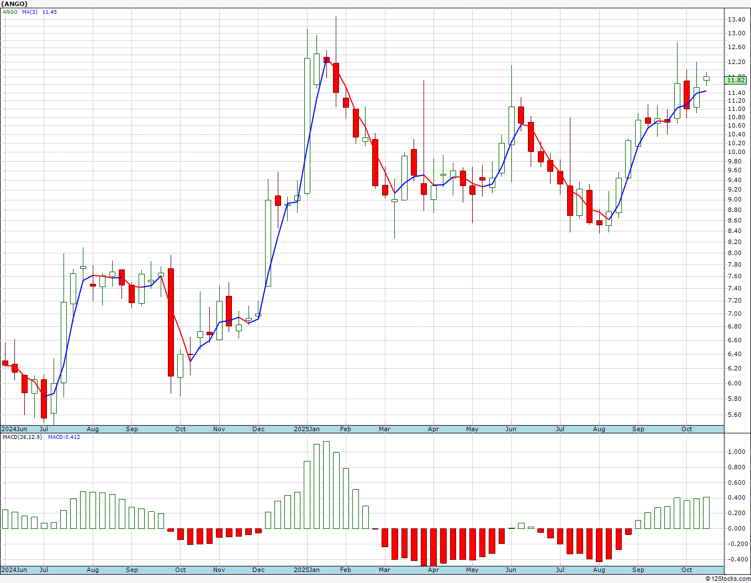Click the 0.800 MACD axis label
This screenshot has height=583, width=751.
(736, 468)
